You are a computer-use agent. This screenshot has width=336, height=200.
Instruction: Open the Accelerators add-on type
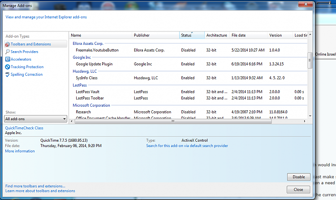[x=21, y=59]
